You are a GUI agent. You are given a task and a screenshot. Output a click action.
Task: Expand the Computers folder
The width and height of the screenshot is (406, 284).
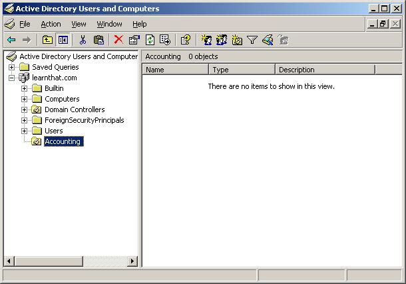coord(24,99)
